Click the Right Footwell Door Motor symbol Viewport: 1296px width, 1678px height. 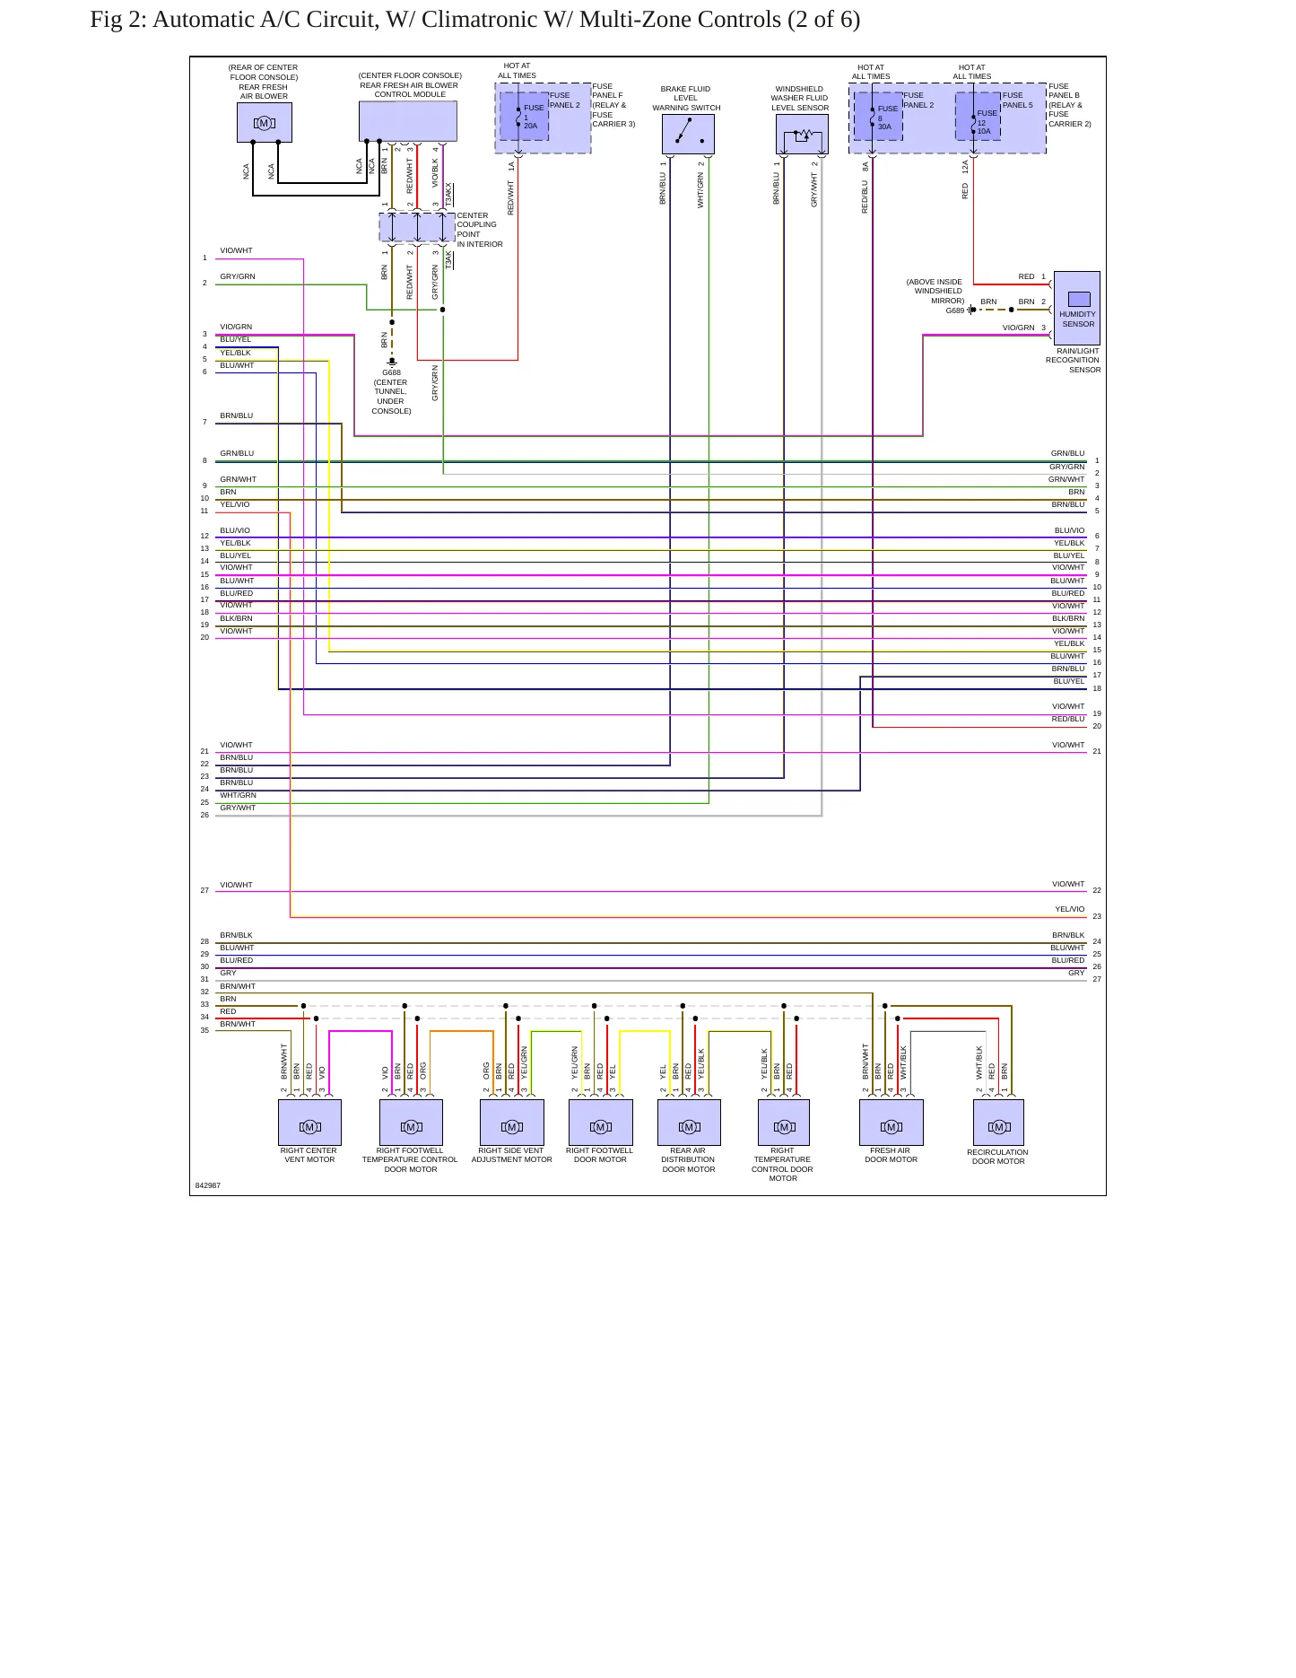(x=600, y=1123)
